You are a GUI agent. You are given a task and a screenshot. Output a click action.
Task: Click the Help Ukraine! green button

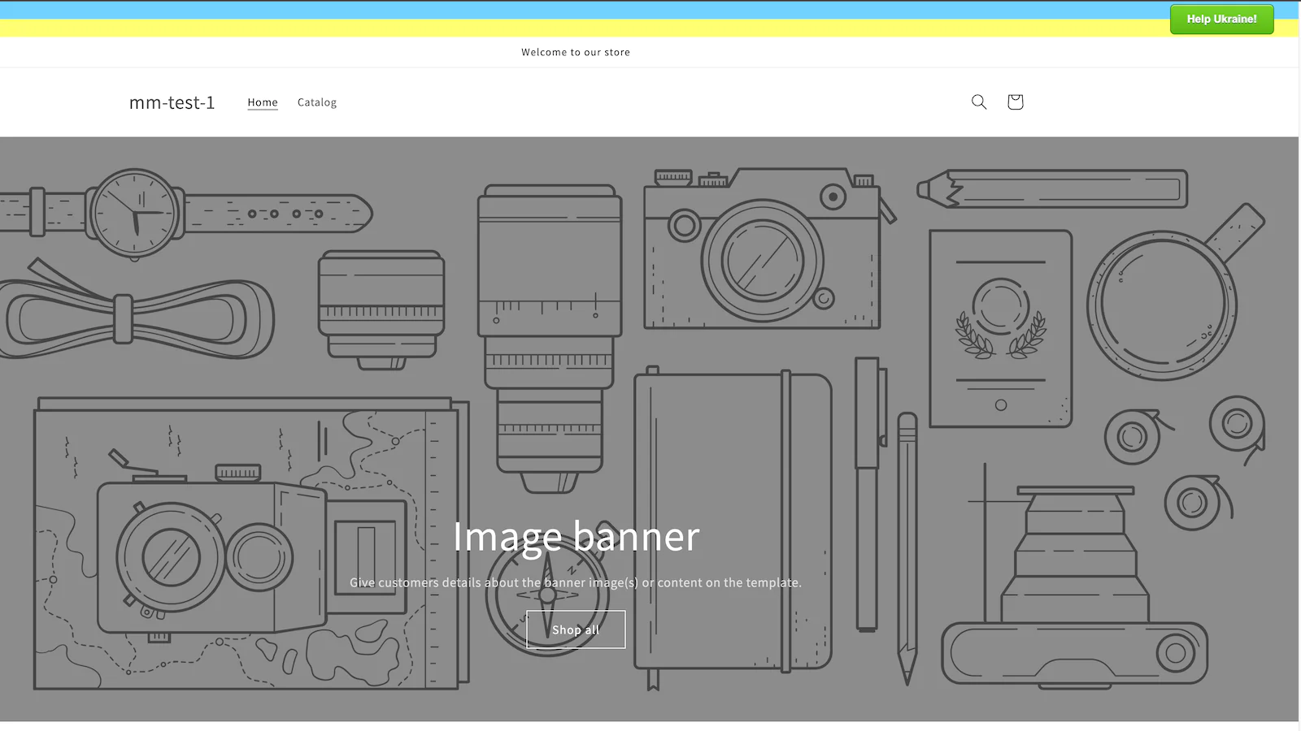pos(1221,19)
